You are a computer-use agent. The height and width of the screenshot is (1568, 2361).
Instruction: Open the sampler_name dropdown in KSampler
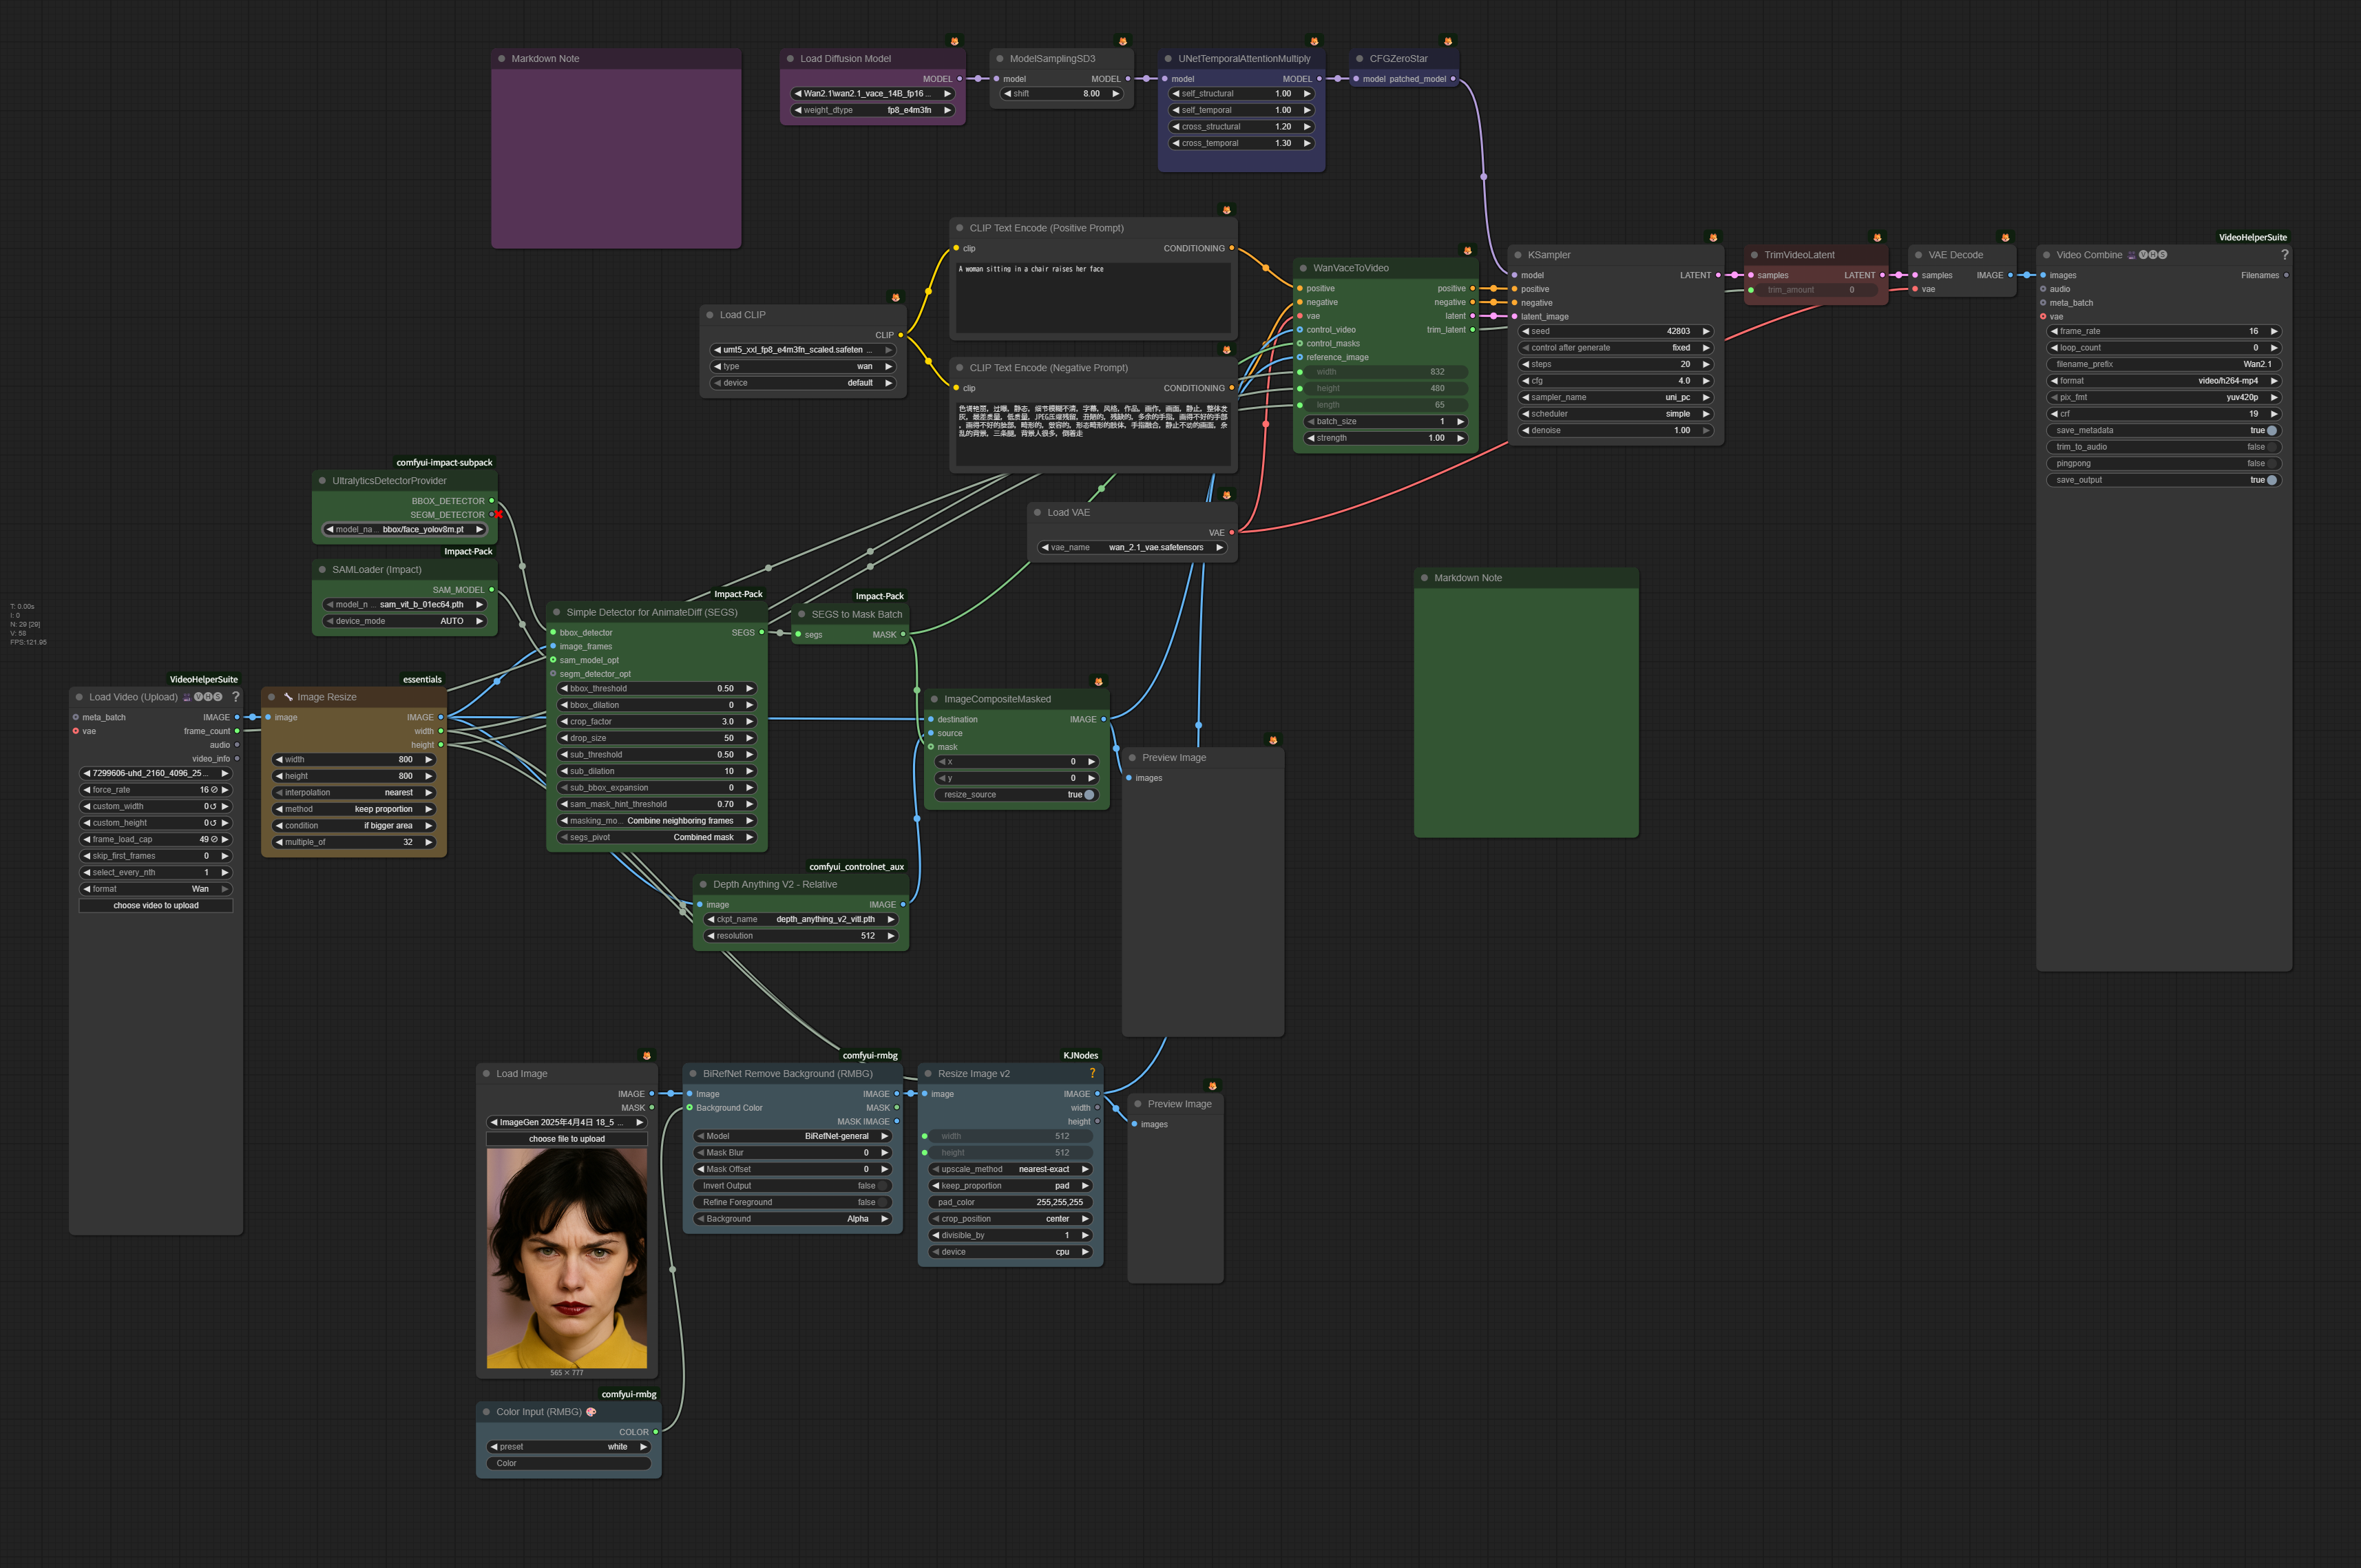click(x=1615, y=398)
